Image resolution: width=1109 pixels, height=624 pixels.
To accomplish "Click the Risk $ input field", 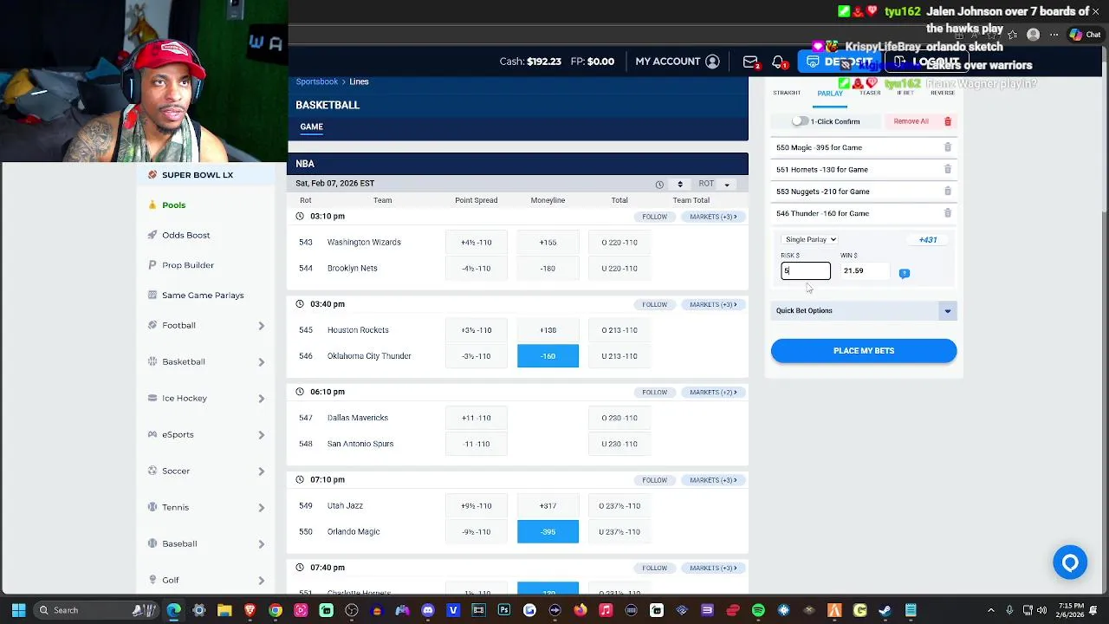I will coord(806,271).
